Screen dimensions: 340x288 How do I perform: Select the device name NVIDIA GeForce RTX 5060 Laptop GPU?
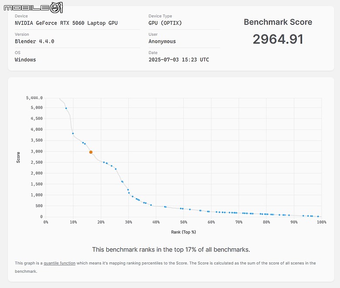tap(66, 23)
